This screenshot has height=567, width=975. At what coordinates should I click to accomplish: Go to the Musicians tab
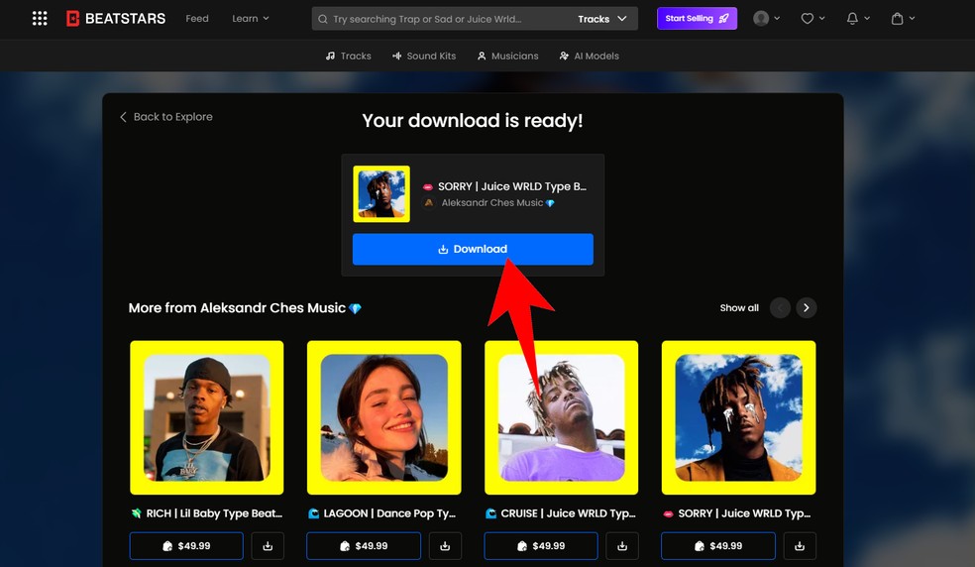pyautogui.click(x=508, y=57)
